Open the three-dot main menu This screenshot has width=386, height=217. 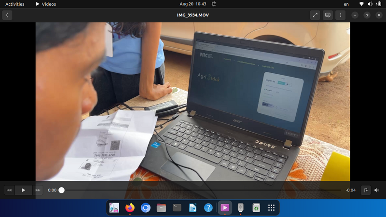pos(341,15)
